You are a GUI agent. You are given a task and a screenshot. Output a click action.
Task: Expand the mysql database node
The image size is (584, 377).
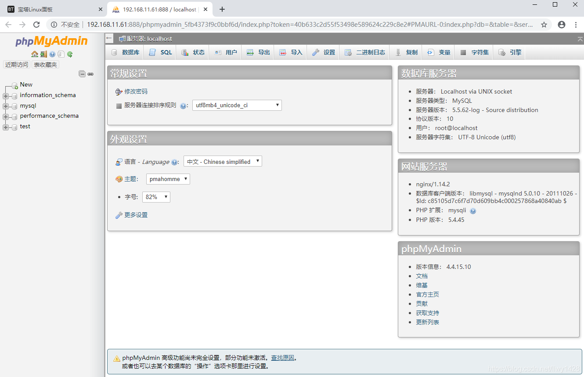pyautogui.click(x=5, y=106)
